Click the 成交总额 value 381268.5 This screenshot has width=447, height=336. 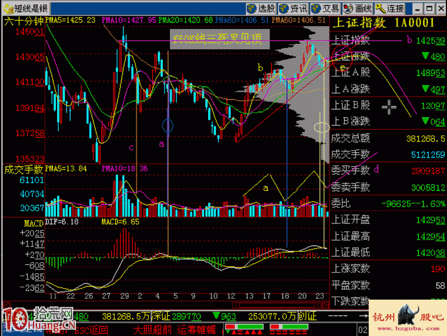[x=426, y=139]
